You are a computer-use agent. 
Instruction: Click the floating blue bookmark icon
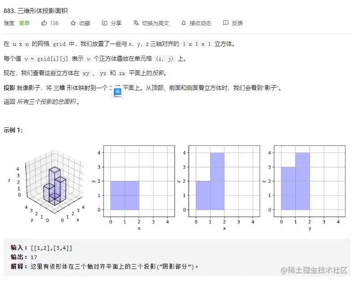[118, 93]
